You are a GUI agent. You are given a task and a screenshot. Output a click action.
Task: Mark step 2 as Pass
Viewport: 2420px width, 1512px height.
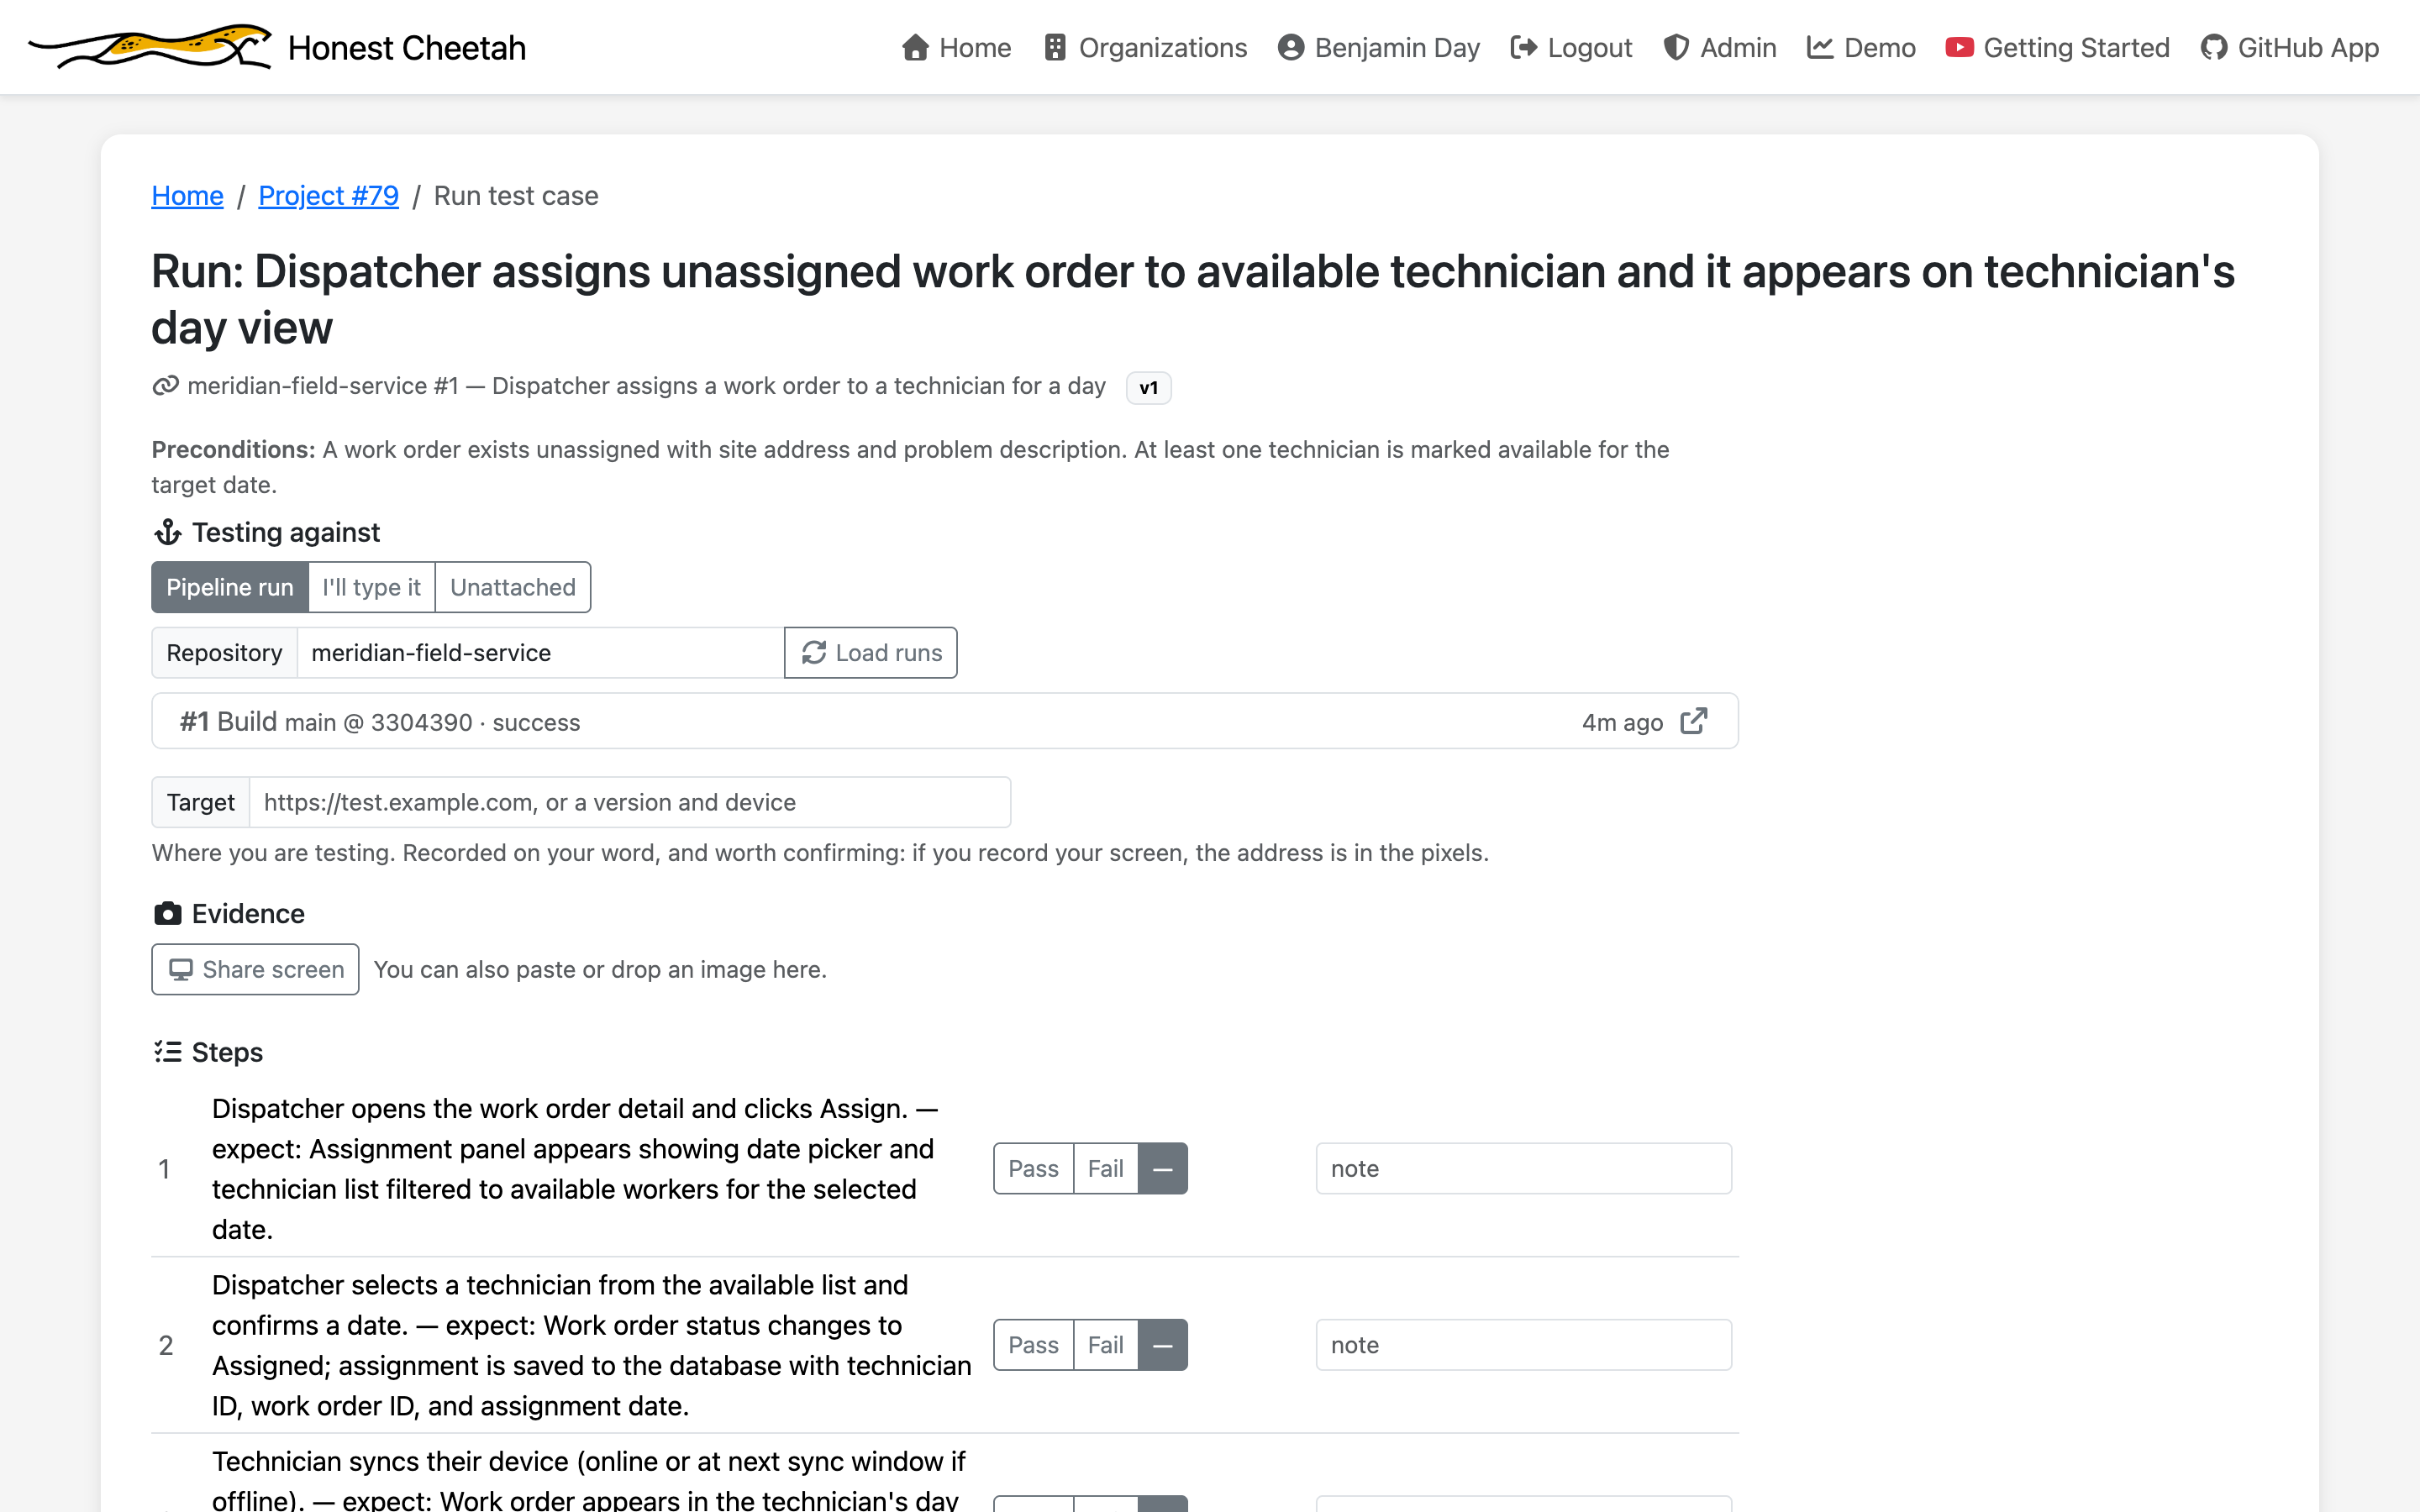click(1033, 1345)
